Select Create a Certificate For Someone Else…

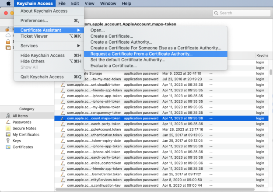click(156, 48)
